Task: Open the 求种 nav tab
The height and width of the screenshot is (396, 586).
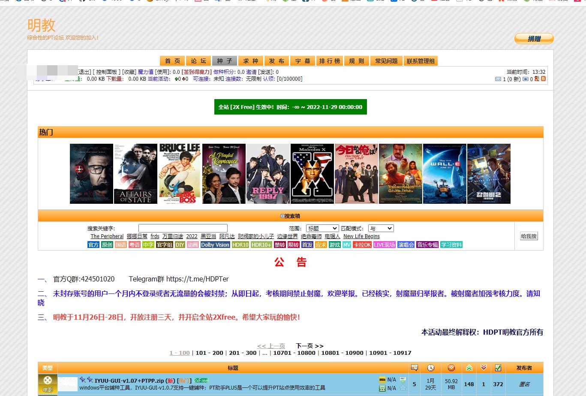Action: (250, 61)
